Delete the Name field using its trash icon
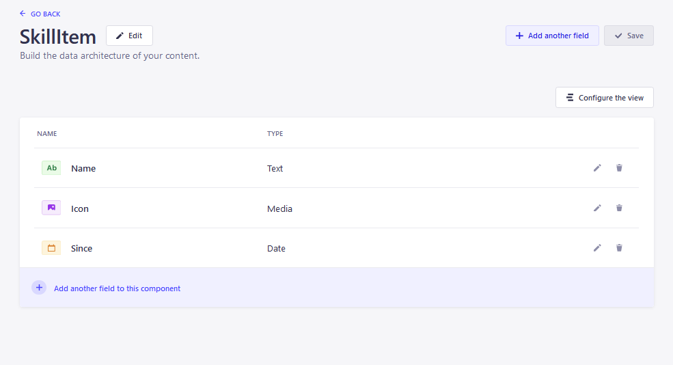The width and height of the screenshot is (673, 365). click(619, 168)
